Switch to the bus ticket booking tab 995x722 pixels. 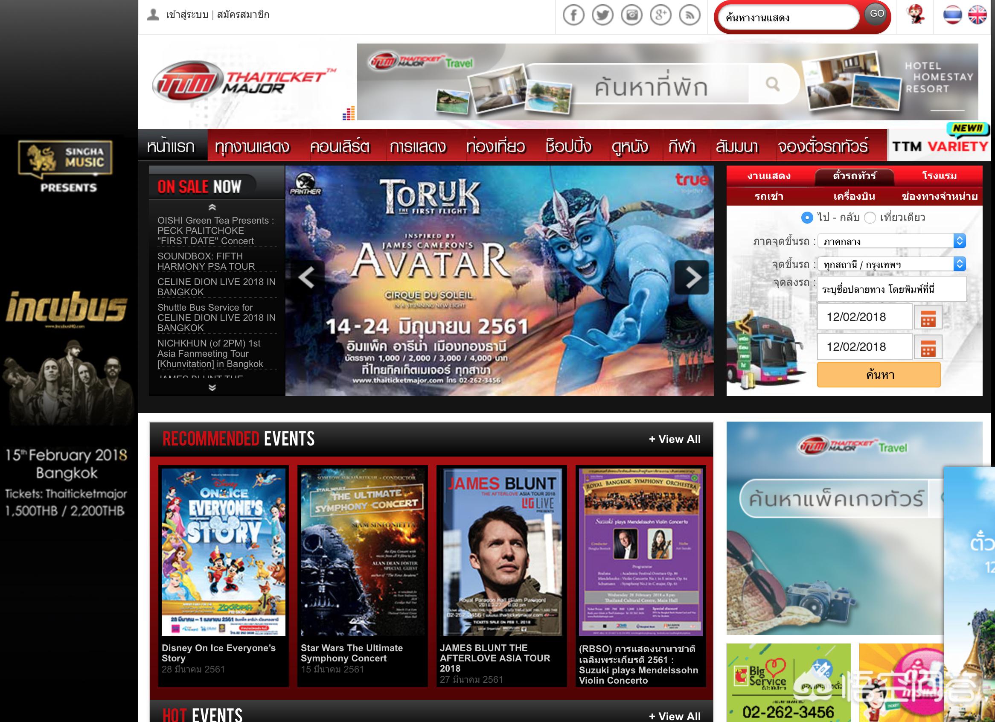tap(854, 176)
